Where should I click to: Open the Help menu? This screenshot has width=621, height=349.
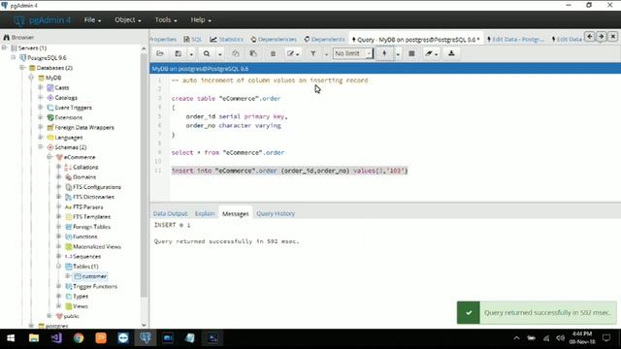point(201,19)
